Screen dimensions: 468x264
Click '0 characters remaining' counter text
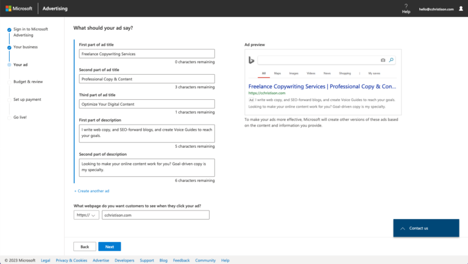tap(194, 62)
